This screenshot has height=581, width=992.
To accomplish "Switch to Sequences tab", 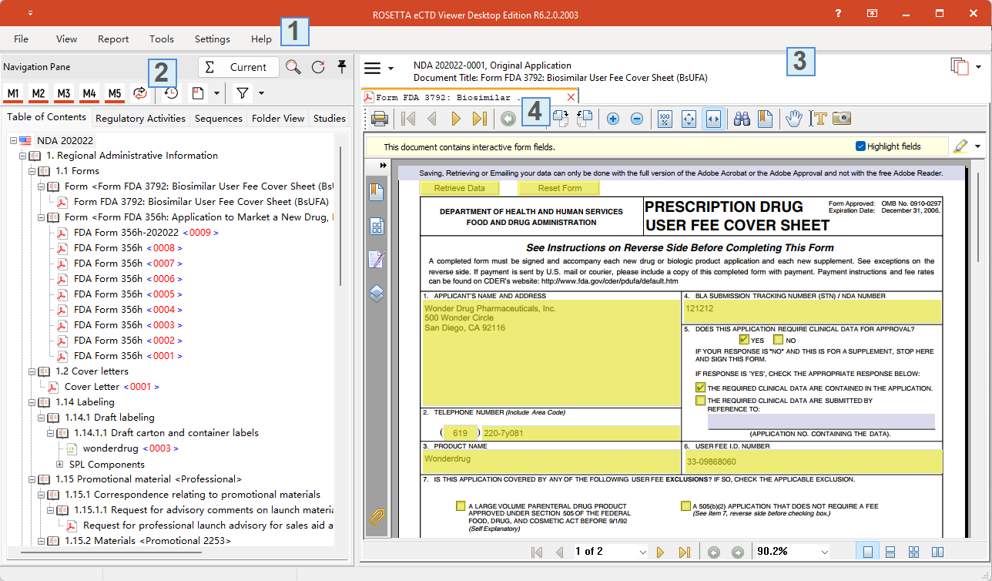I will 219,118.
